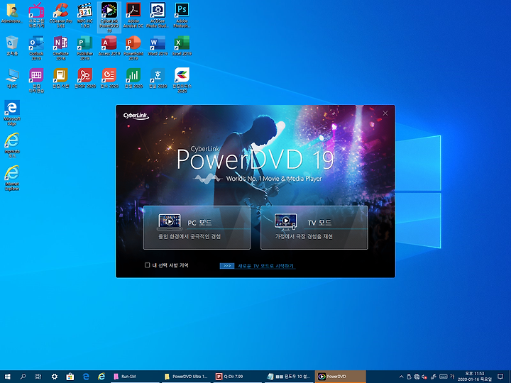Launch Internet Explorer from the taskbar
Image resolution: width=511 pixels, height=383 pixels.
tap(101, 377)
